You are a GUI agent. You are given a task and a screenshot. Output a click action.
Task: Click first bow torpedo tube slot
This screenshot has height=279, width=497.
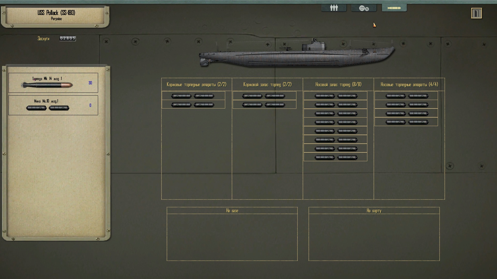406,96
